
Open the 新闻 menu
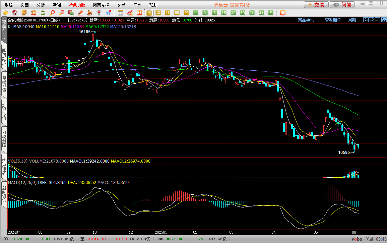[x=57, y=5]
